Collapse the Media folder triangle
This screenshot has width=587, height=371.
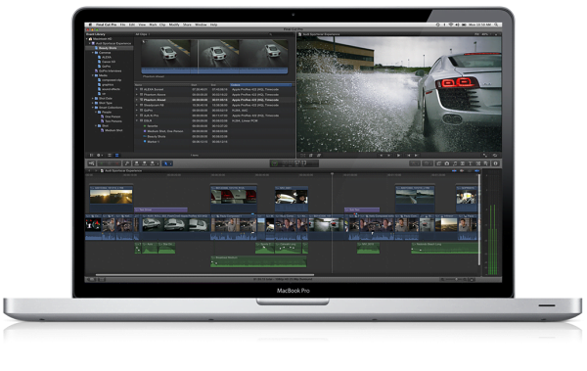(93, 75)
